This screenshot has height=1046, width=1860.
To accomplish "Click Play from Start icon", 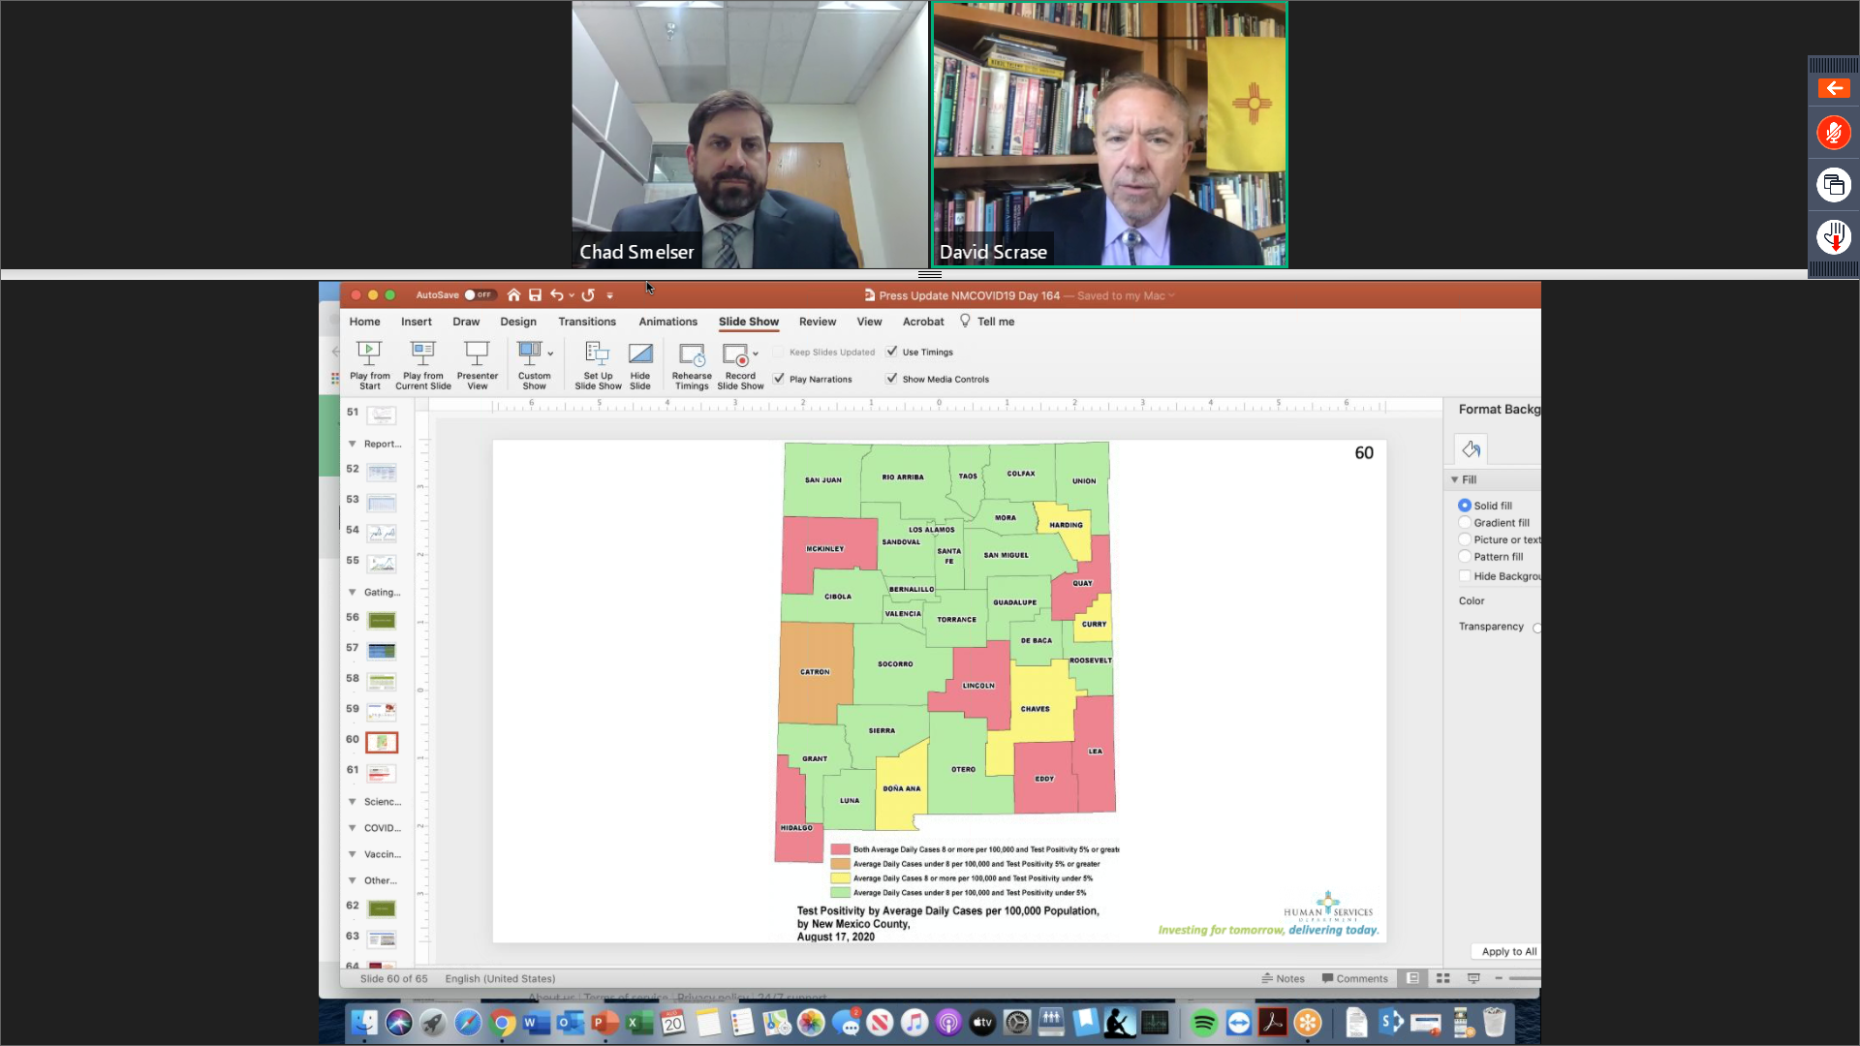I will (x=369, y=353).
